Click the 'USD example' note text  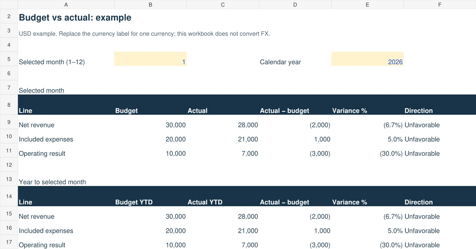[x=144, y=34]
